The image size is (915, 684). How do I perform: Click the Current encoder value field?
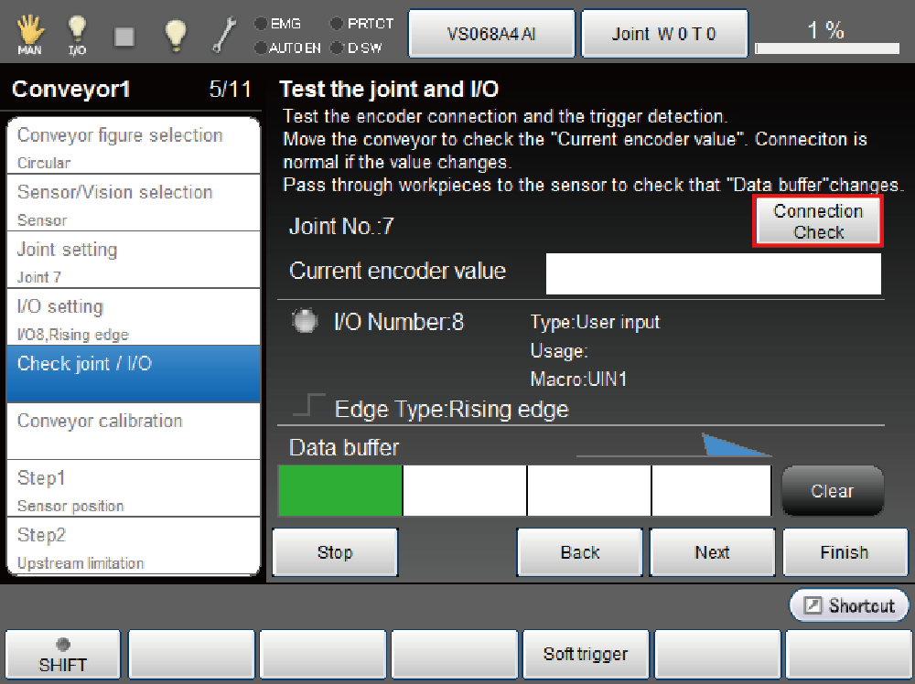(x=714, y=273)
